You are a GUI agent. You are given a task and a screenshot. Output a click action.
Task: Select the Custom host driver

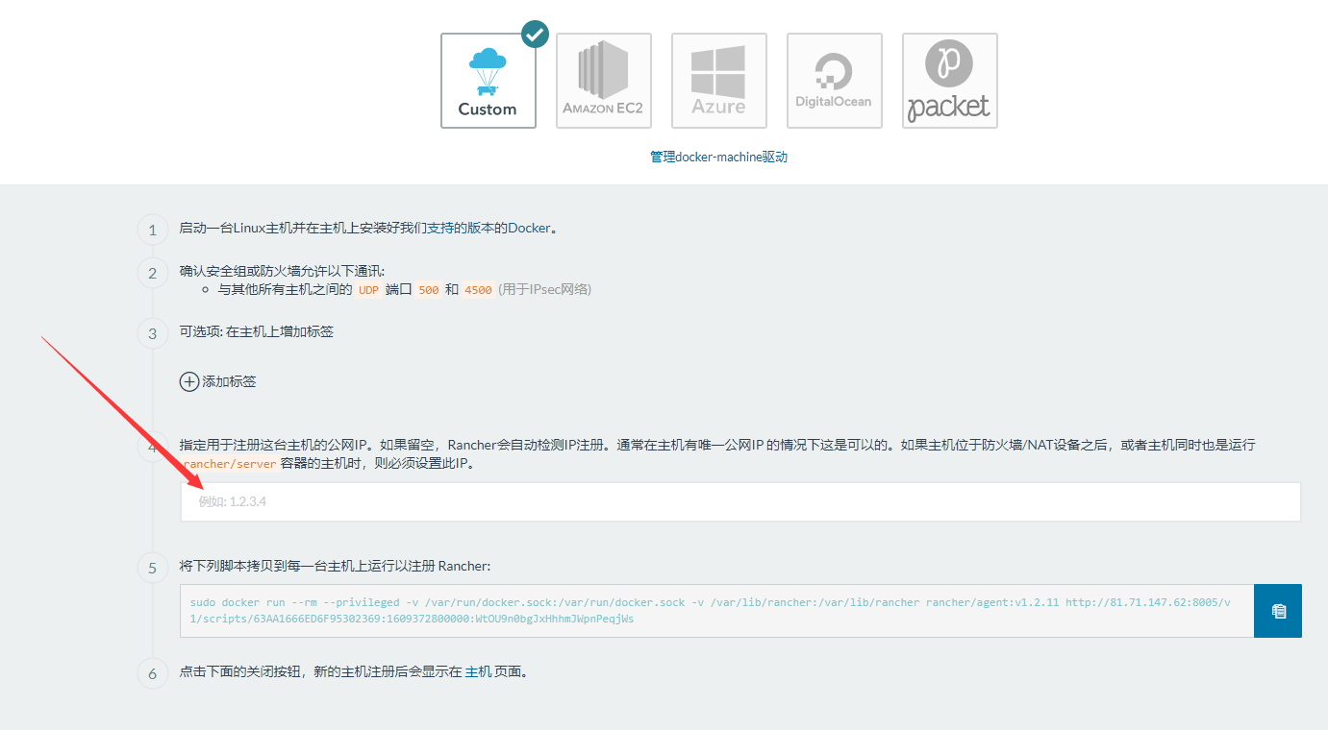[x=489, y=81]
